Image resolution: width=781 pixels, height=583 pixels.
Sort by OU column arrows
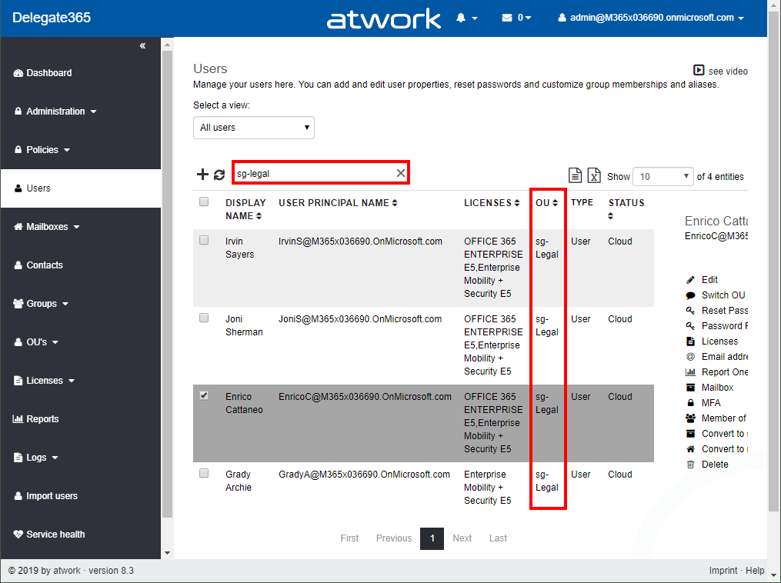tap(555, 203)
